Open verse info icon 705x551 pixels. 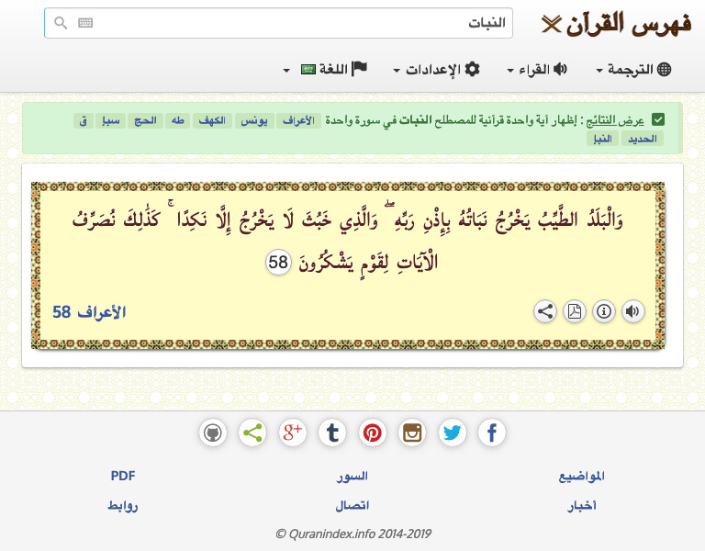click(x=603, y=311)
